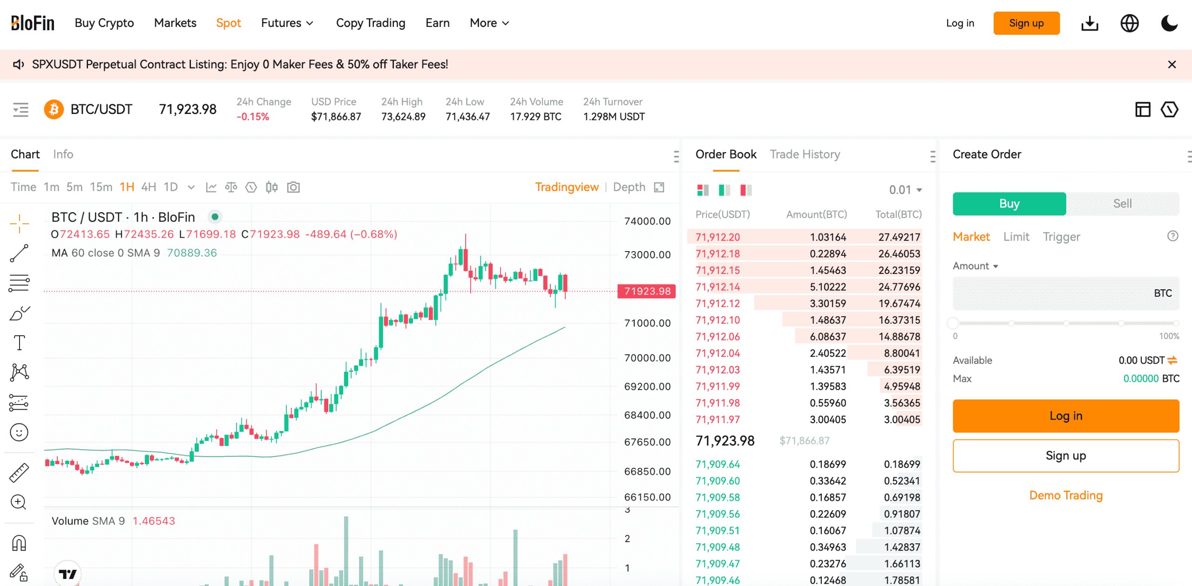The height and width of the screenshot is (586, 1192).
Task: Click the orange header Sign up button
Action: click(1026, 23)
